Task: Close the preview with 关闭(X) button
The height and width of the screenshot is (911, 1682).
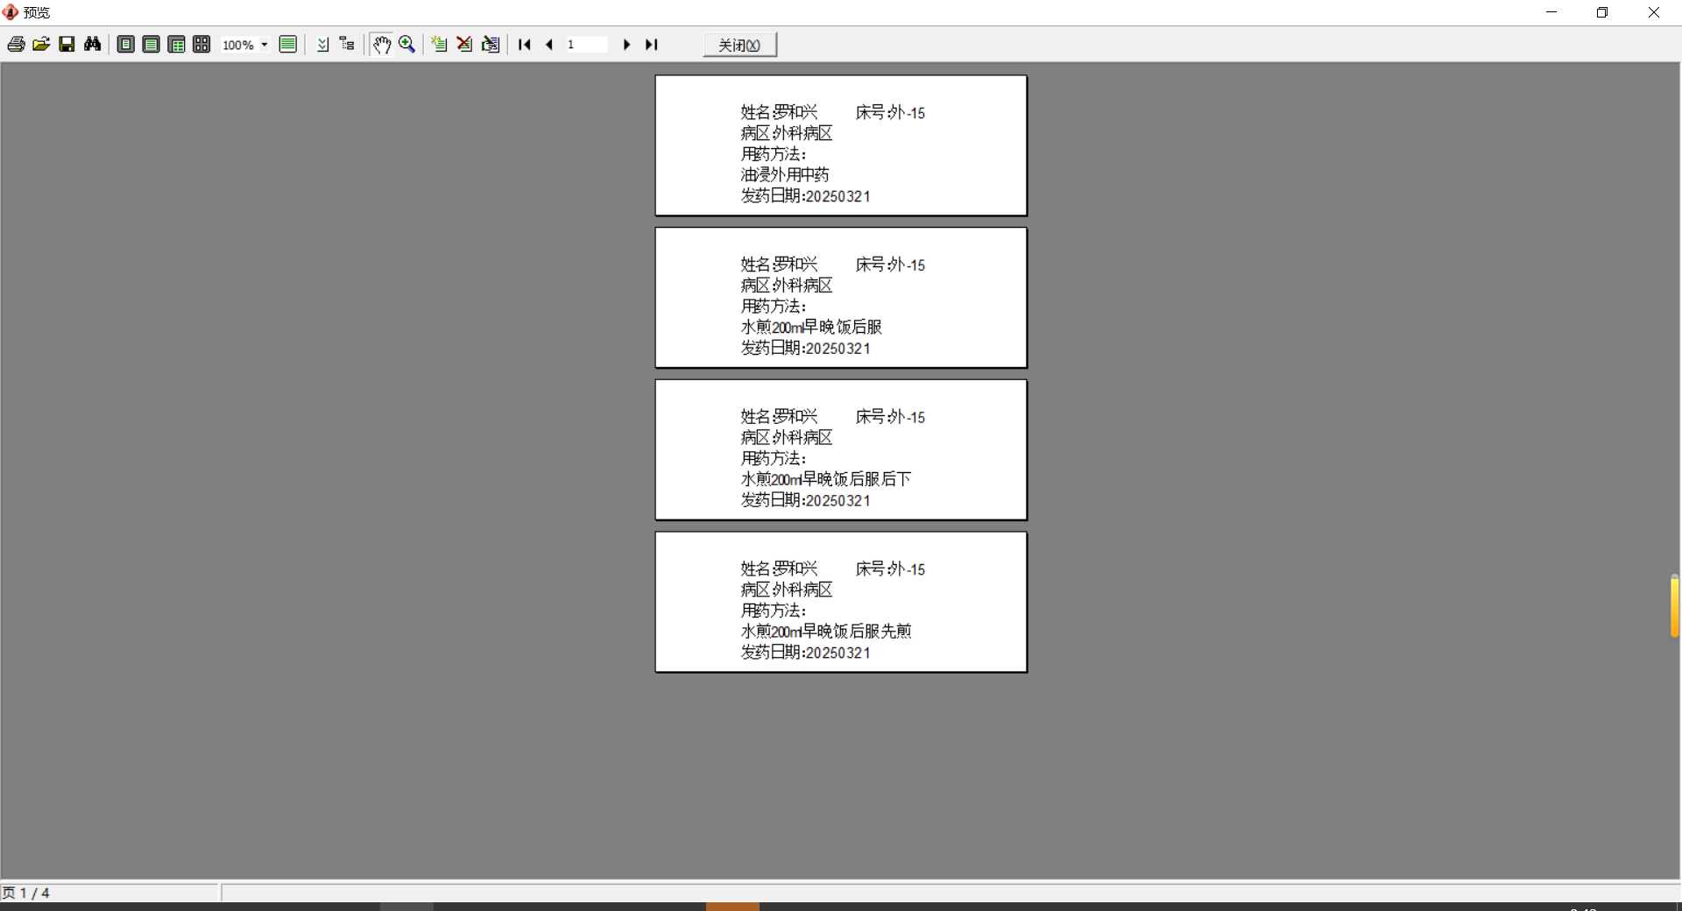Action: pos(740,45)
